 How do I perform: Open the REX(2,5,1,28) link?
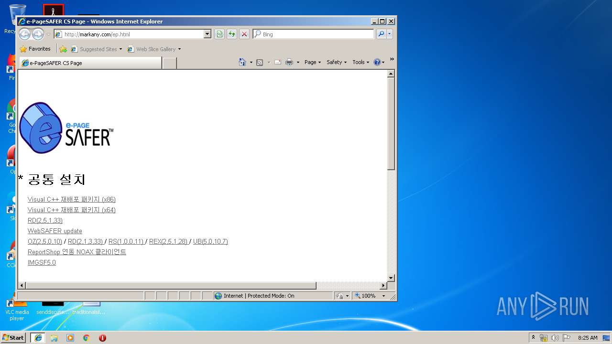[168, 241]
